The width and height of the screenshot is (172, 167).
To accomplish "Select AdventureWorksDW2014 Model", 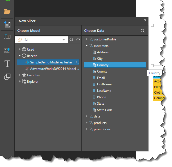I will click(x=55, y=69).
